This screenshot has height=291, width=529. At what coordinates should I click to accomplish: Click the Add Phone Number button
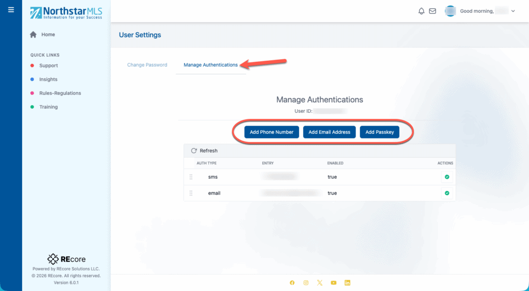coord(272,132)
